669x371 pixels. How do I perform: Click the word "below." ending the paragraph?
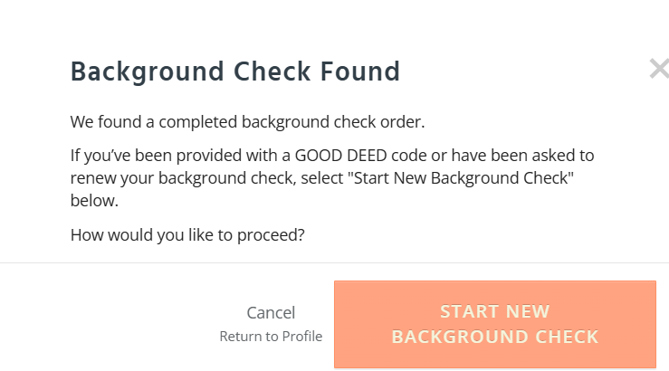pyautogui.click(x=94, y=200)
